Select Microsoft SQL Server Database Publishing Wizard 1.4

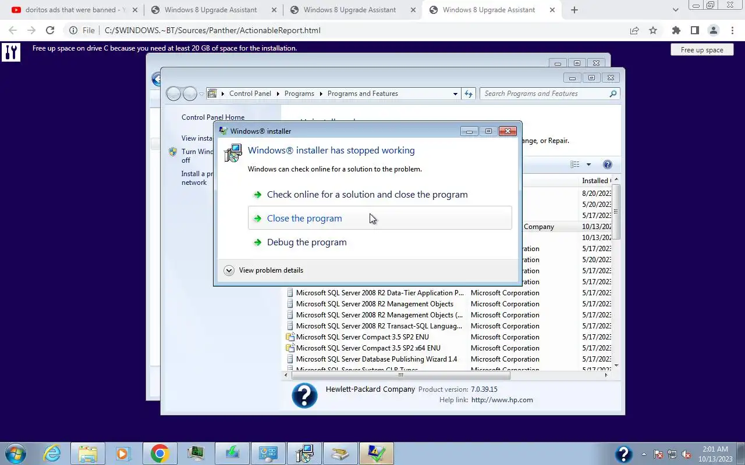point(376,359)
